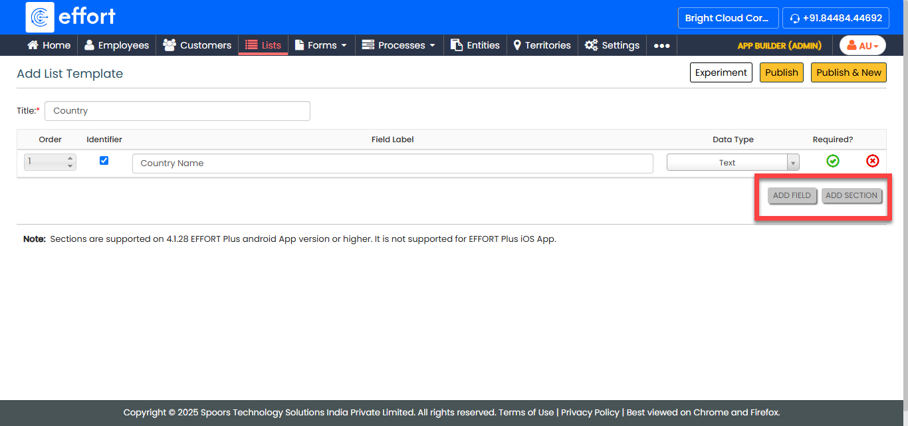Viewport: 908px width, 426px height.
Task: Click the Field Label text input
Action: [392, 163]
